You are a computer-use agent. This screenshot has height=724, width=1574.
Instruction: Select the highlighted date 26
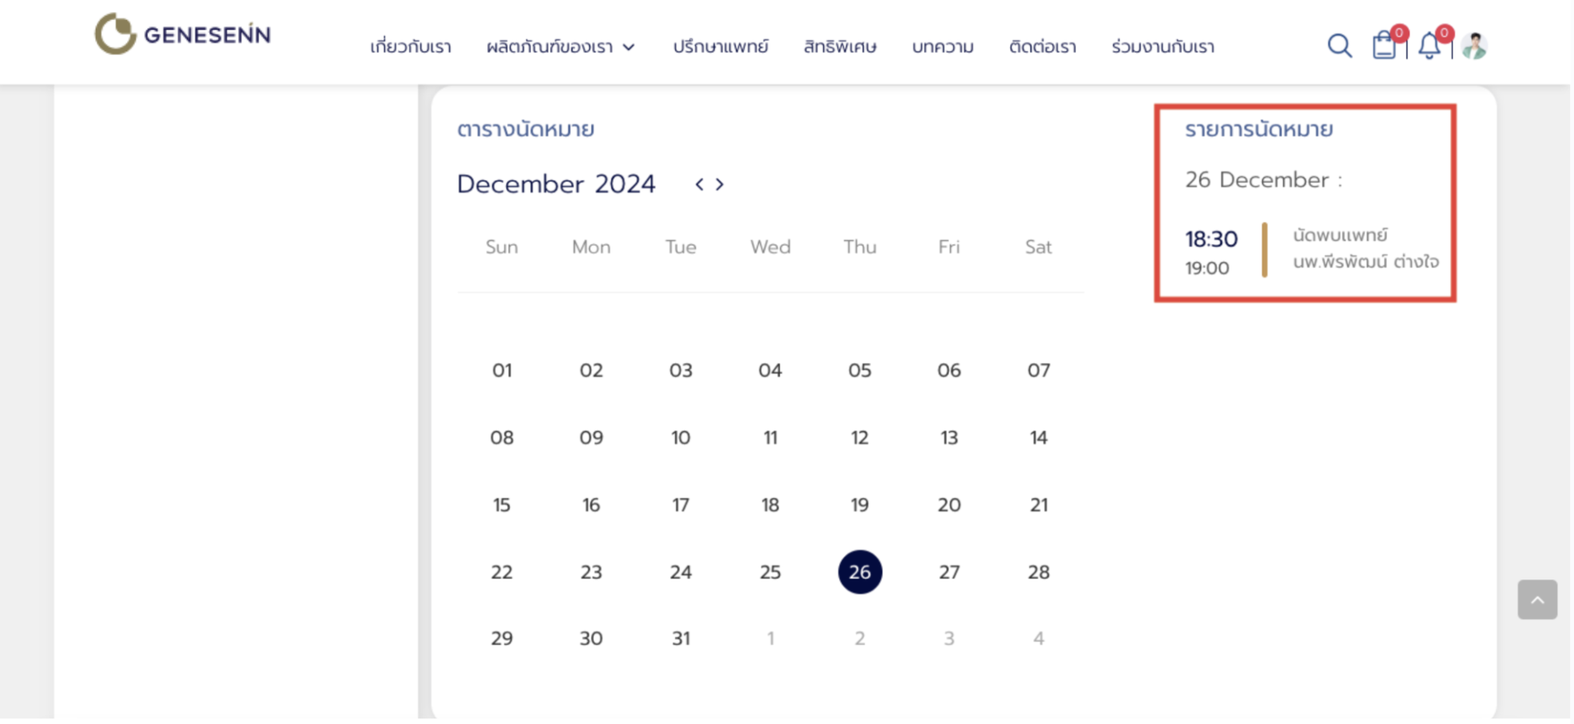[x=860, y=572]
